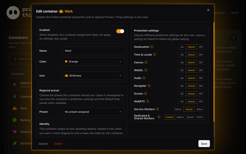Click the Container column header in the background table
The image size is (246, 154).
click(17, 74)
